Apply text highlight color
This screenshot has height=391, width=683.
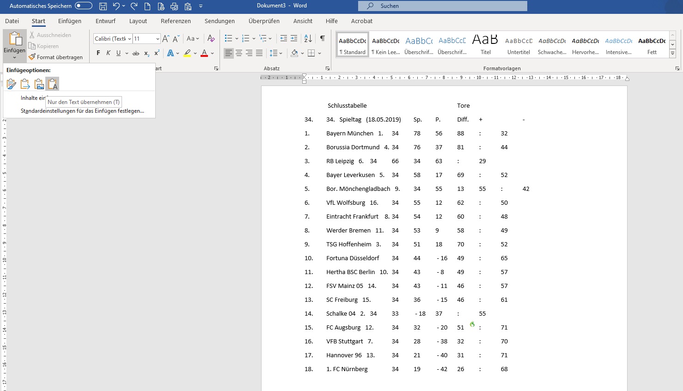(187, 53)
